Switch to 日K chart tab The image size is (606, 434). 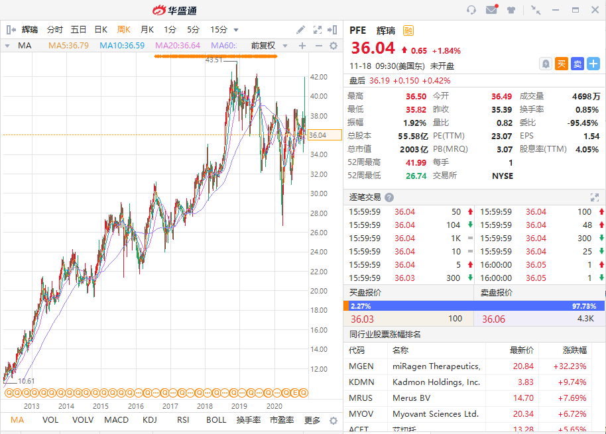click(101, 30)
